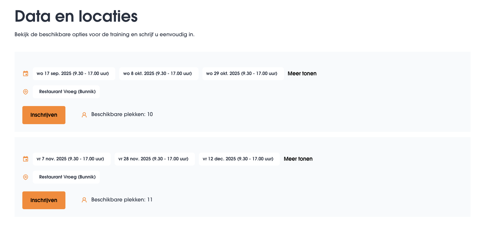Click calendar icon beside wo 17 sep. date
489x236 pixels.
pos(26,74)
